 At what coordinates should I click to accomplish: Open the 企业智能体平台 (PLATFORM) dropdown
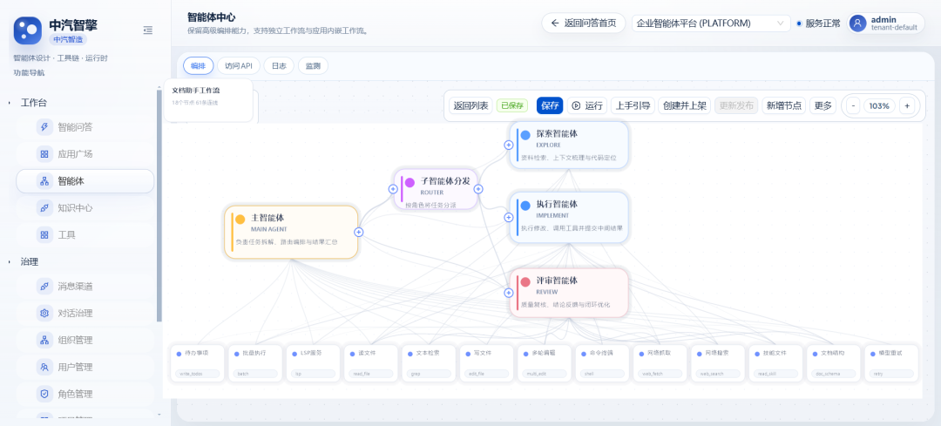[x=709, y=24]
